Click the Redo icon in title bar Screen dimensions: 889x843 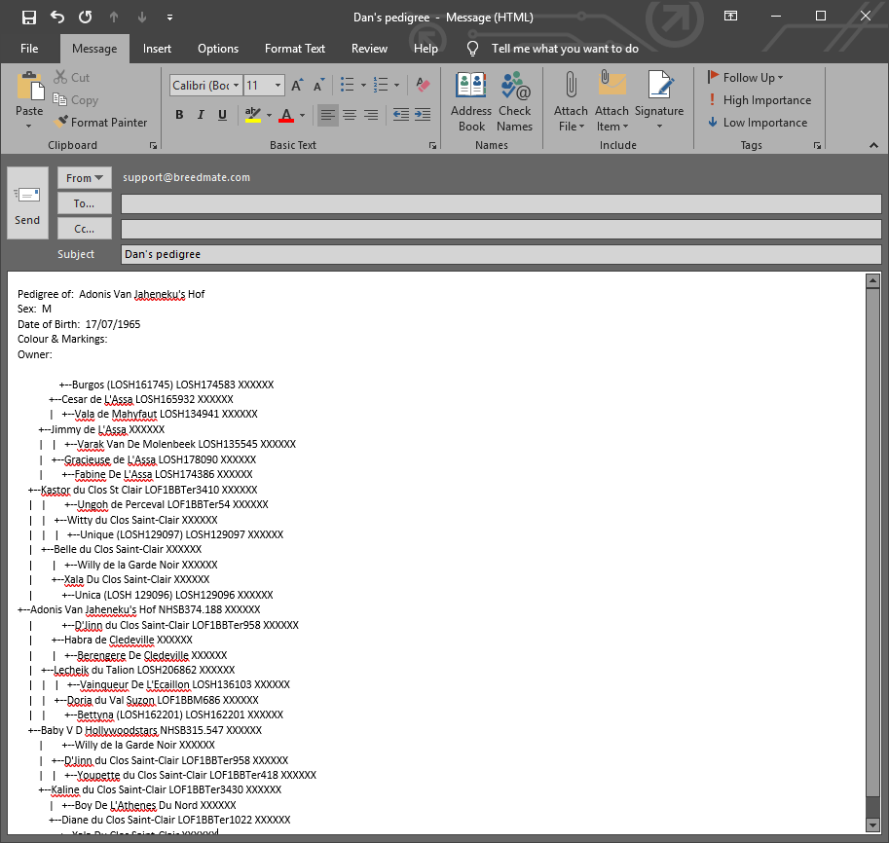coord(86,17)
